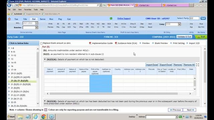Switch to first Contact Us browser tab
Viewport: 214px width, 120px height.
coord(148,5)
